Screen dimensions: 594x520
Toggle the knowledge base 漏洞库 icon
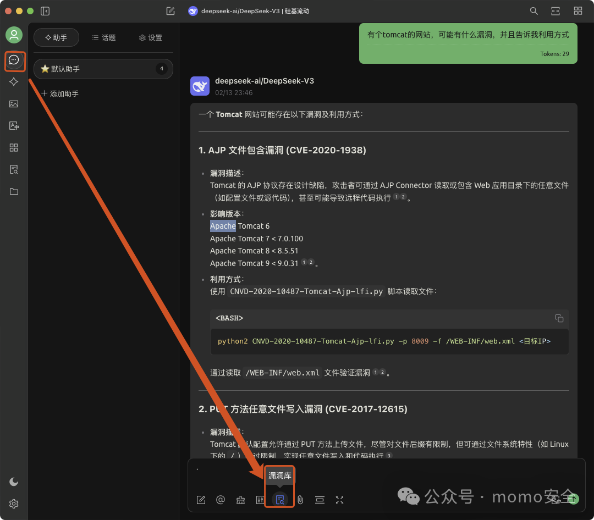coord(280,500)
